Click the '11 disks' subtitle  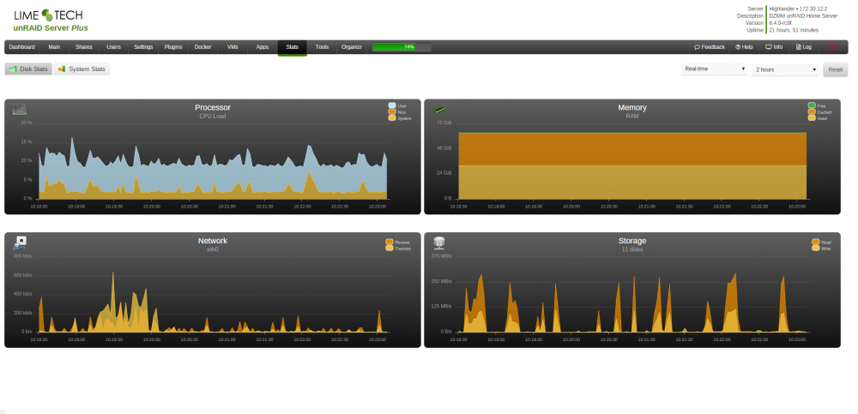pos(632,249)
